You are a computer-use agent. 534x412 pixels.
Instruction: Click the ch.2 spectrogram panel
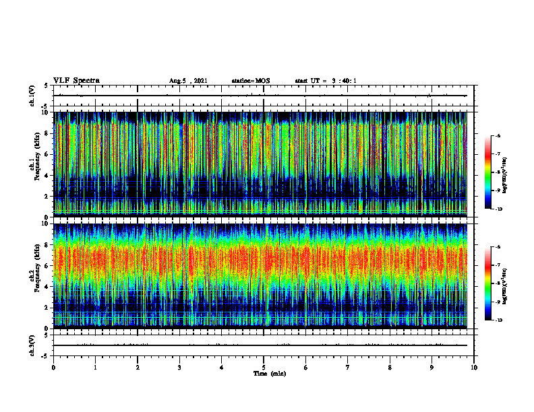(260, 276)
